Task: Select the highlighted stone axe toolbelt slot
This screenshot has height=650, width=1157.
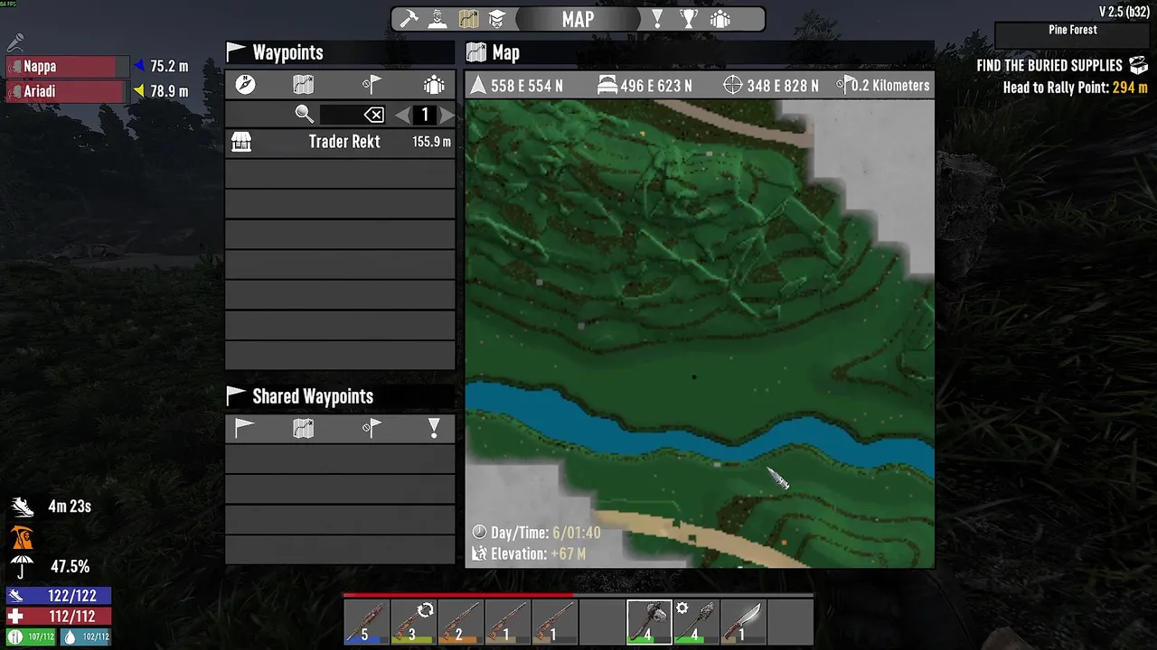Action: pyautogui.click(x=649, y=623)
